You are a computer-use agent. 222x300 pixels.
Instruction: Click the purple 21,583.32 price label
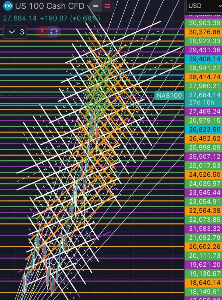[203, 228]
